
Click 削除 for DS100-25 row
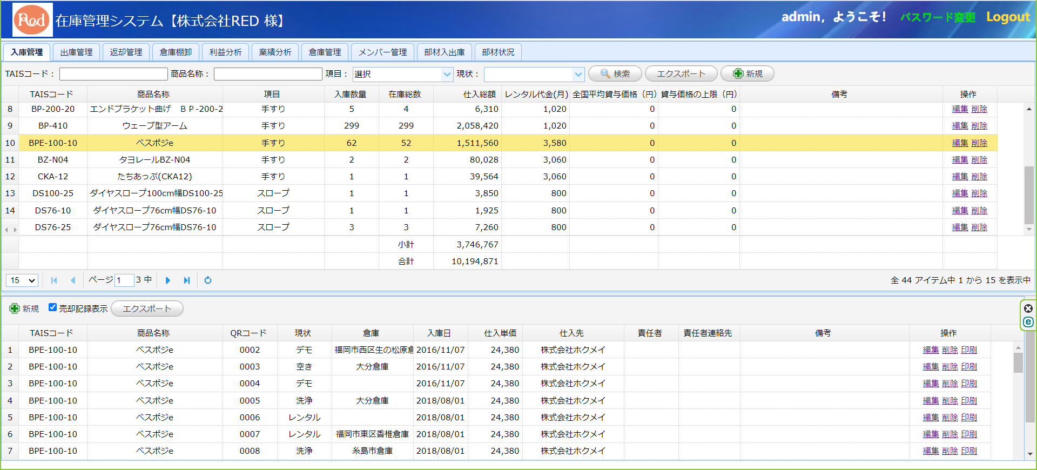979,193
